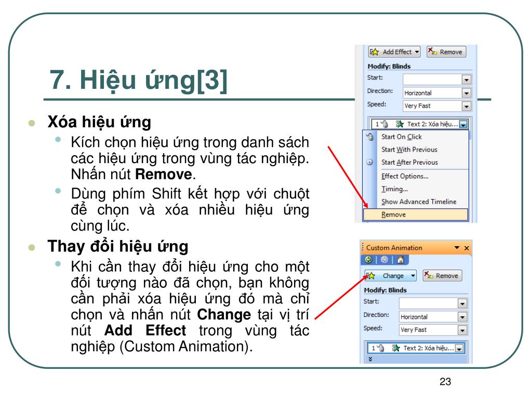Open Start dropdown in Custom Animation pane

(462, 303)
